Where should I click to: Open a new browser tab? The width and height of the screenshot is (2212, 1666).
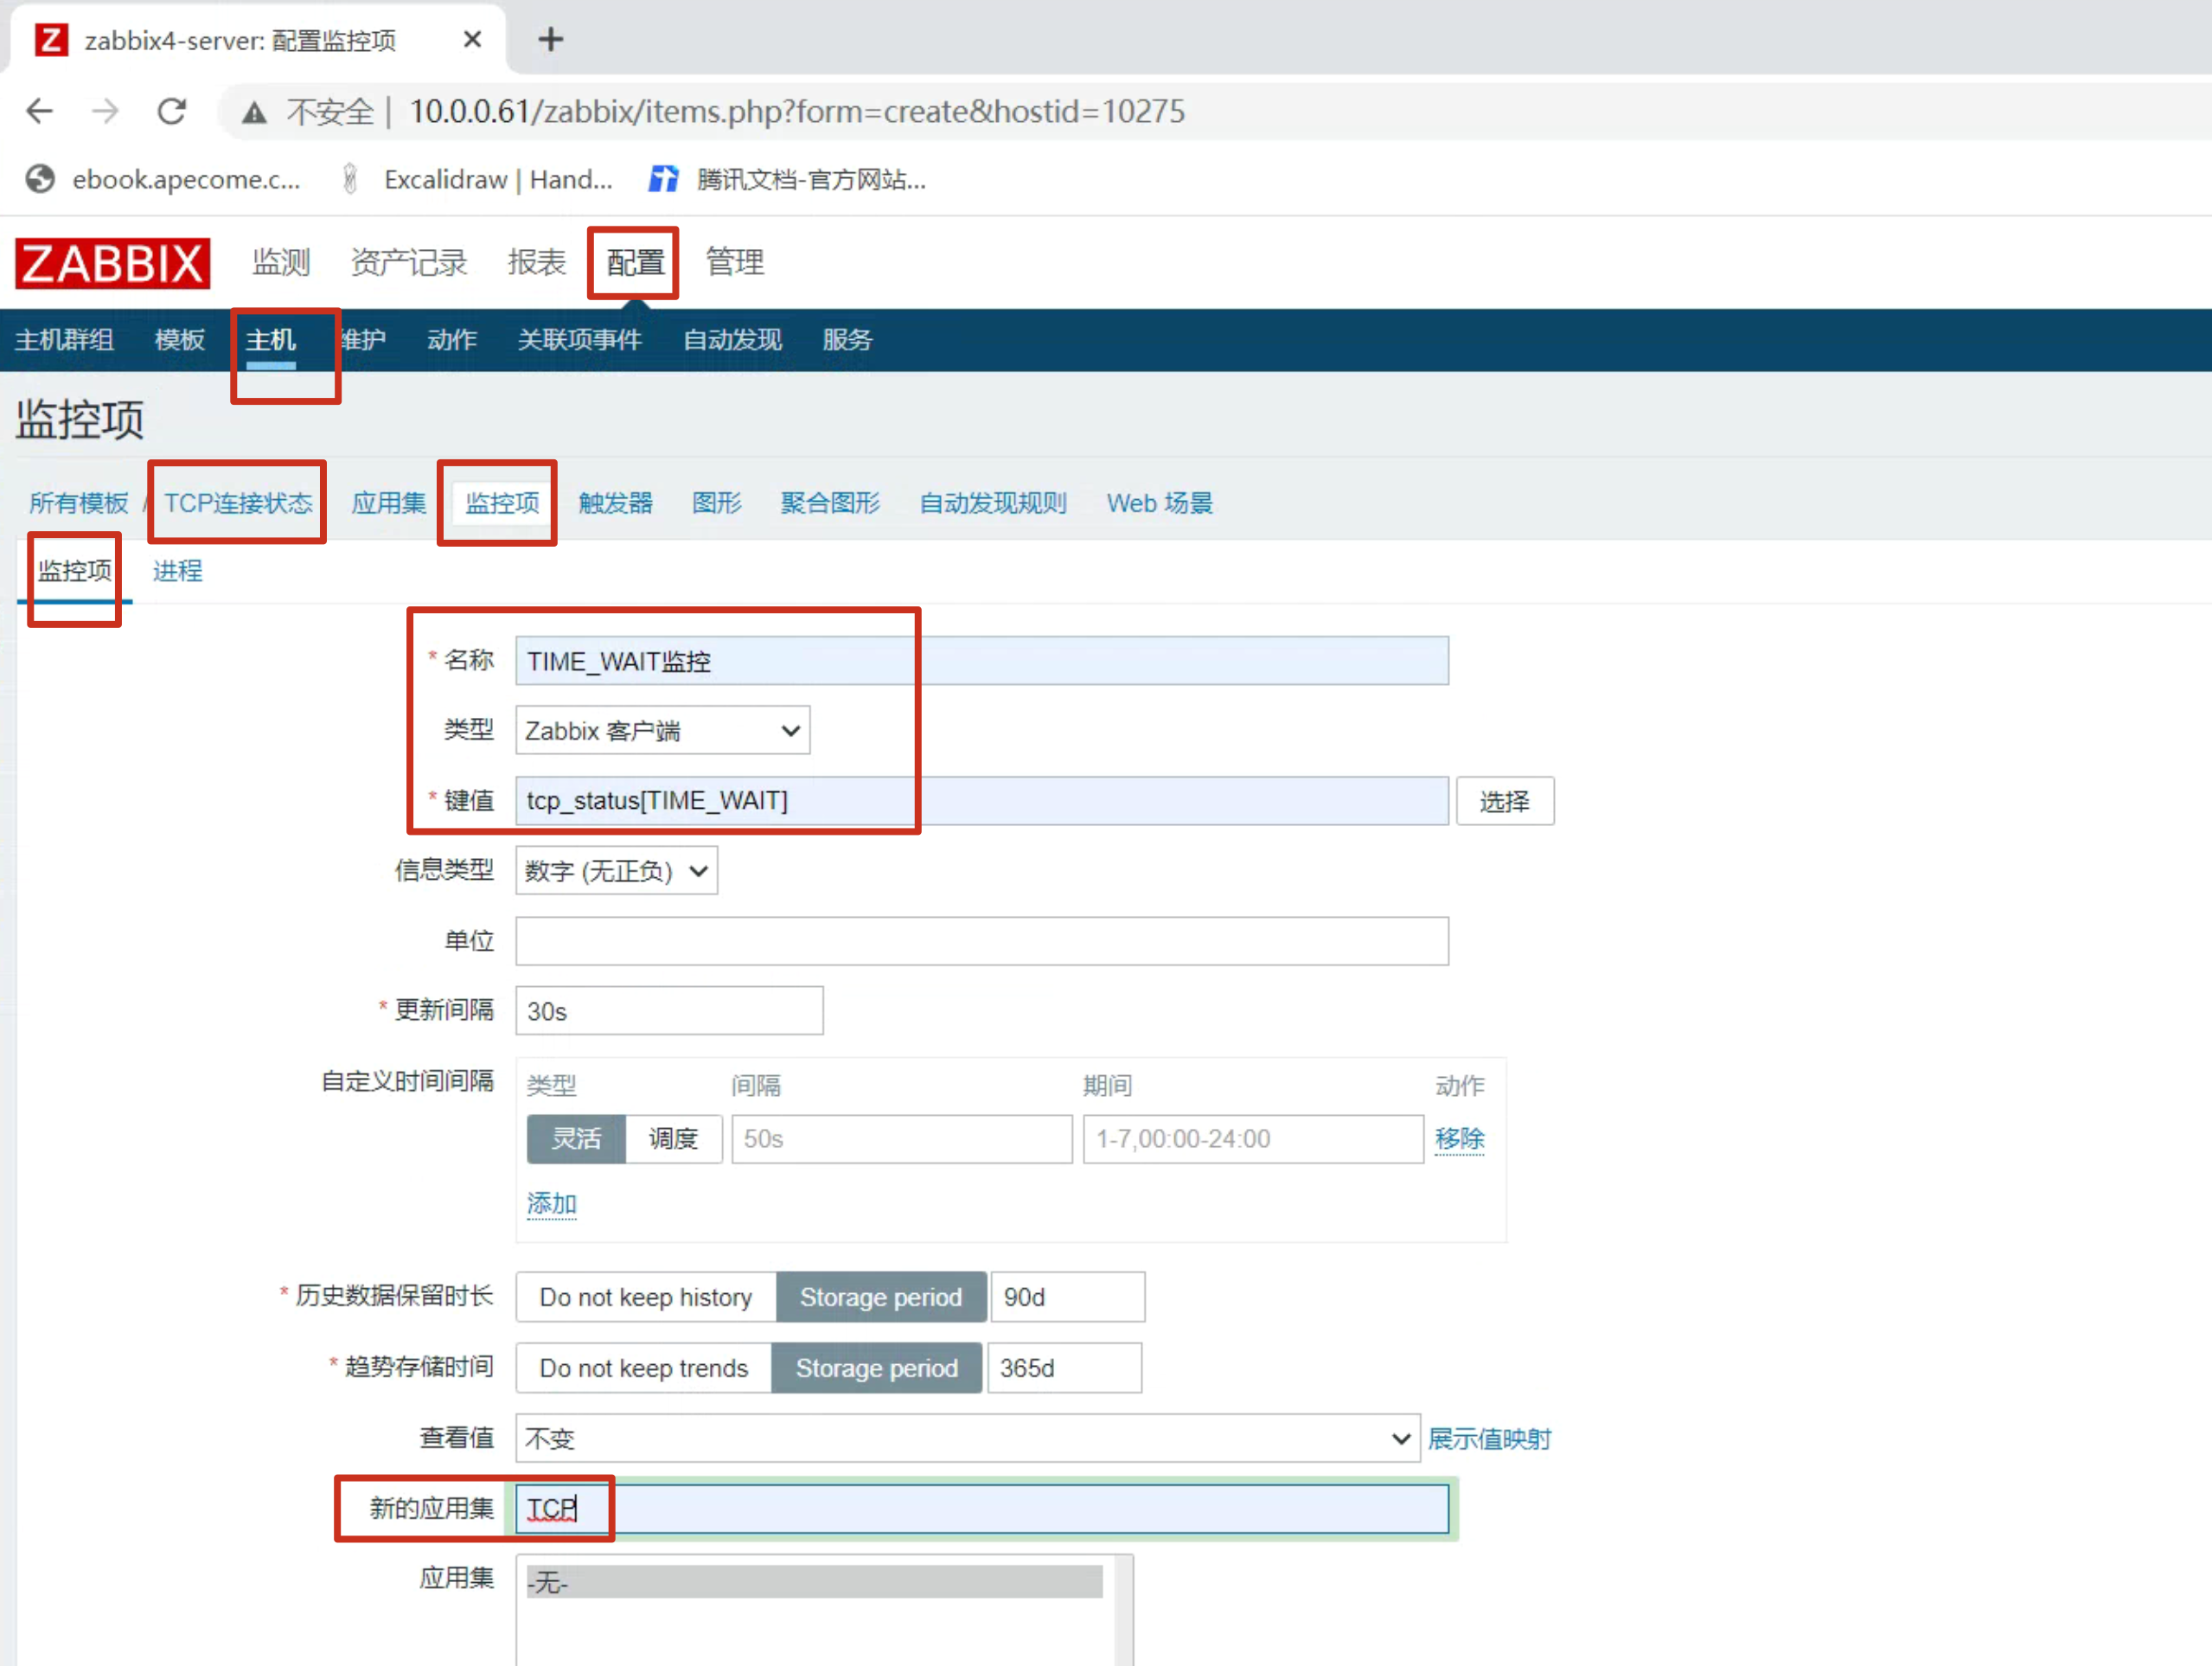(x=550, y=40)
